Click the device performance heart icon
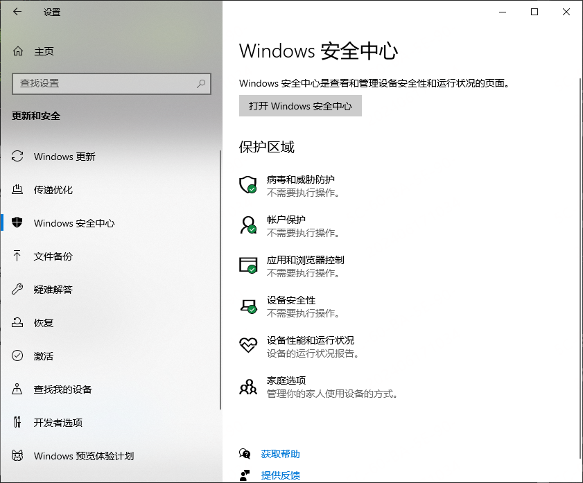The height and width of the screenshot is (483, 583). coord(247,346)
